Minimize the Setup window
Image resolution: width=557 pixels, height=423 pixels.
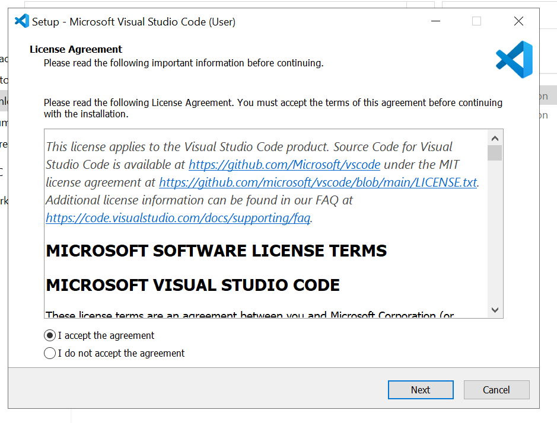(435, 21)
